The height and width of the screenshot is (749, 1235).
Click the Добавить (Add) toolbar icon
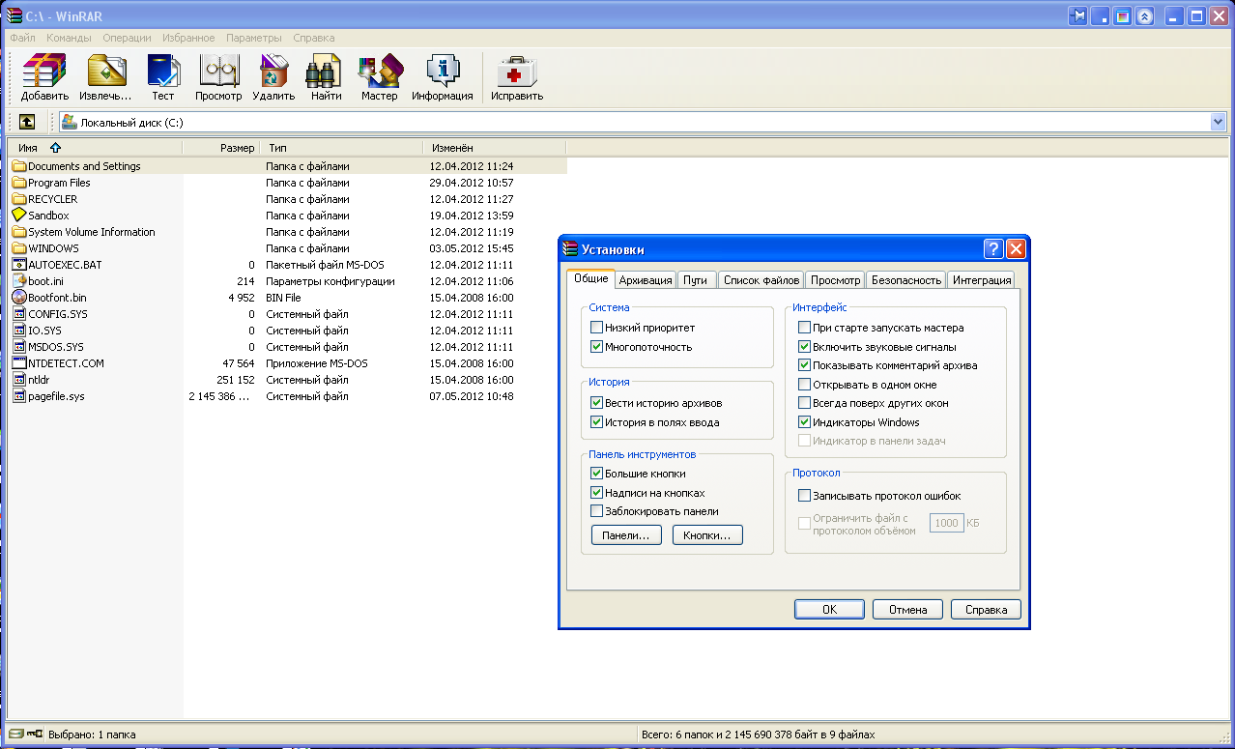click(x=44, y=71)
